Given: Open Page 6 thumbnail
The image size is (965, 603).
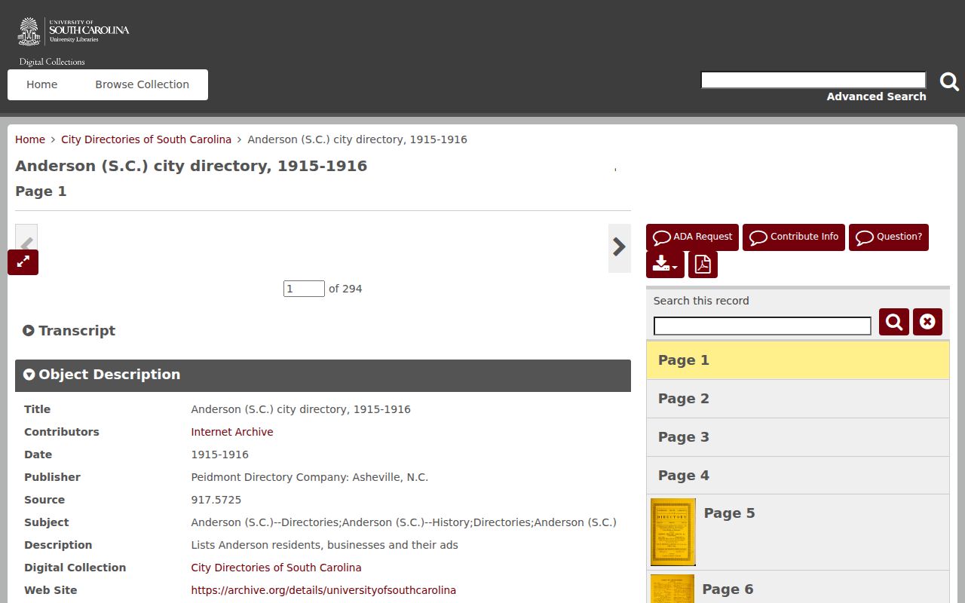Looking at the screenshot, I should [672, 589].
